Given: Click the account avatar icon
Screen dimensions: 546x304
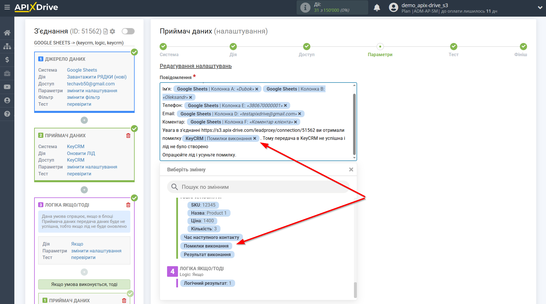Looking at the screenshot, I should click(x=394, y=7).
